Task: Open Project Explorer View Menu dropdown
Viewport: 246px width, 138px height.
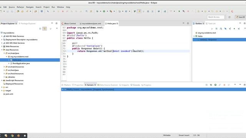Action: (x=57, y=28)
